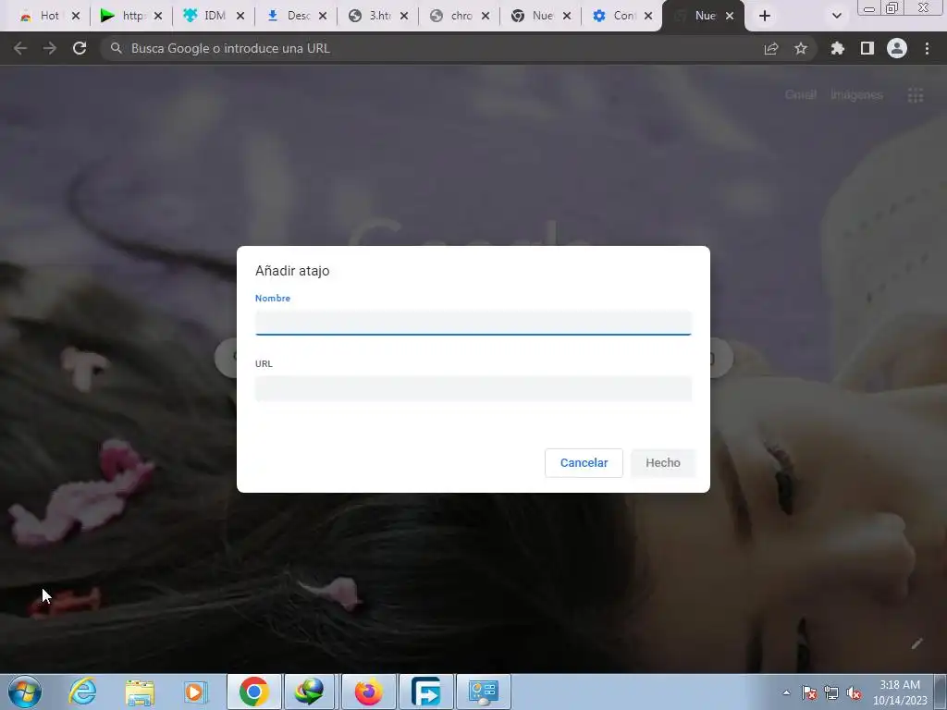The width and height of the screenshot is (947, 710).
Task: Expand the tab search dropdown arrow
Action: (836, 16)
